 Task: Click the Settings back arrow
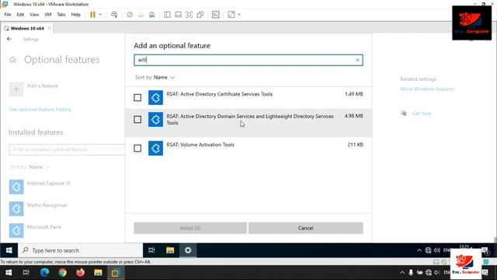[9, 39]
